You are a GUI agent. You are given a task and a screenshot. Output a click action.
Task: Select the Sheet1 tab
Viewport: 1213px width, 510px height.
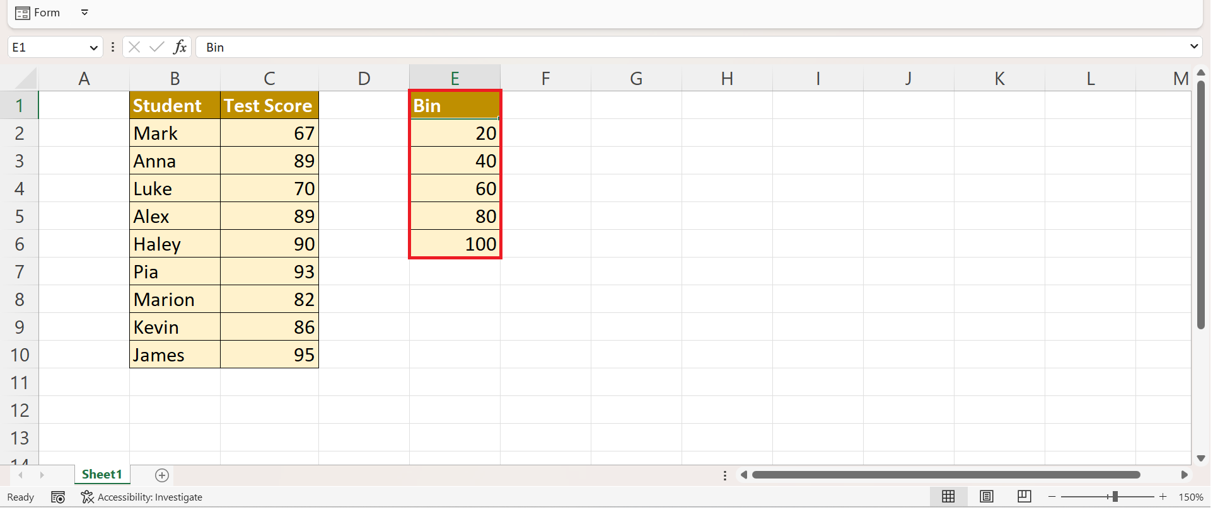click(102, 475)
